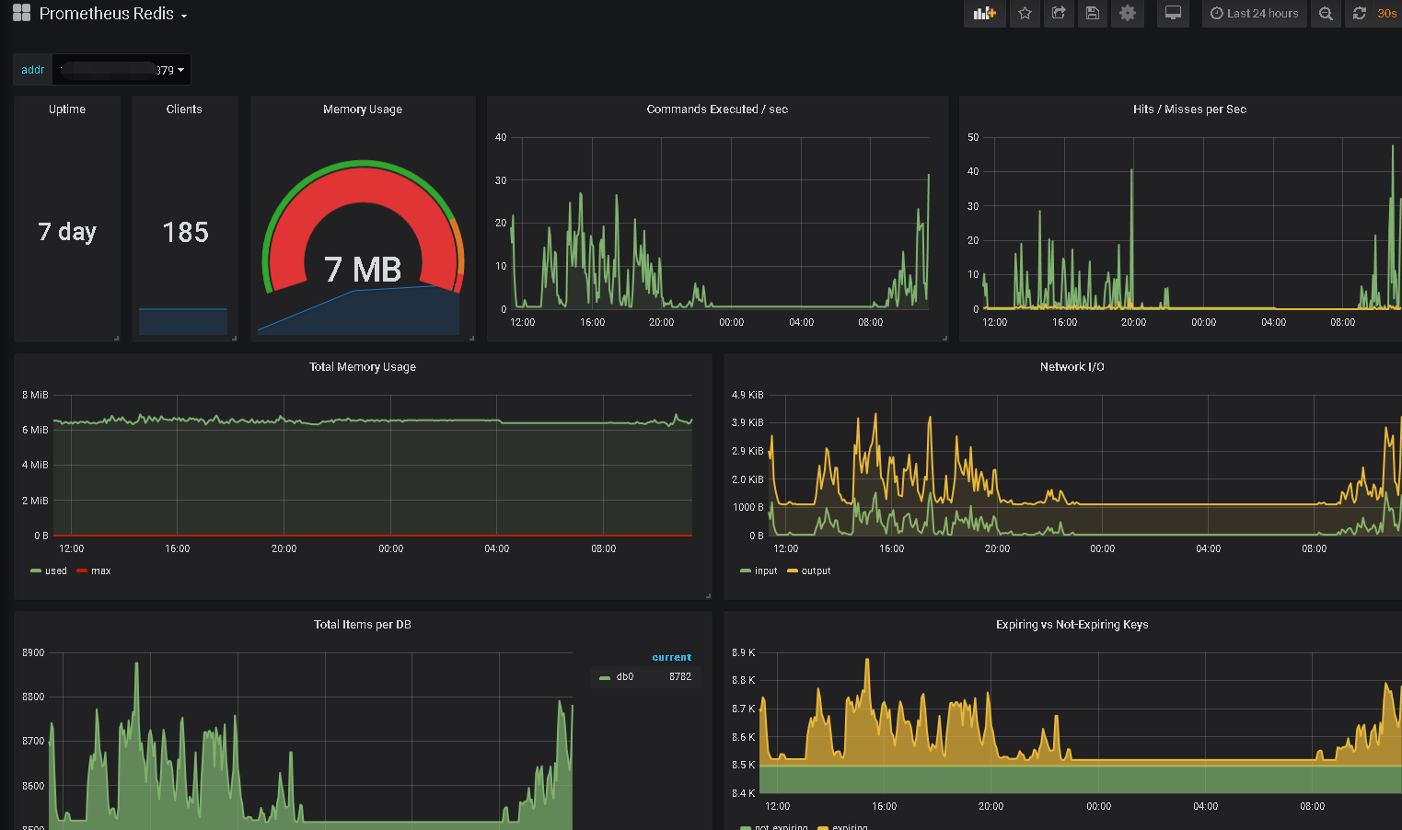Viewport: 1402px width, 830px height.
Task: Open the Prometheus Redis dashboard dropdown
Action: (113, 15)
